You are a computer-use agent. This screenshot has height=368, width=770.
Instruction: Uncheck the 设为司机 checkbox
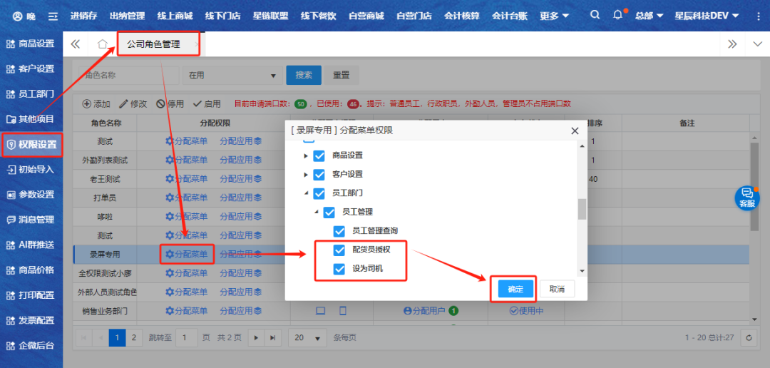[339, 269]
